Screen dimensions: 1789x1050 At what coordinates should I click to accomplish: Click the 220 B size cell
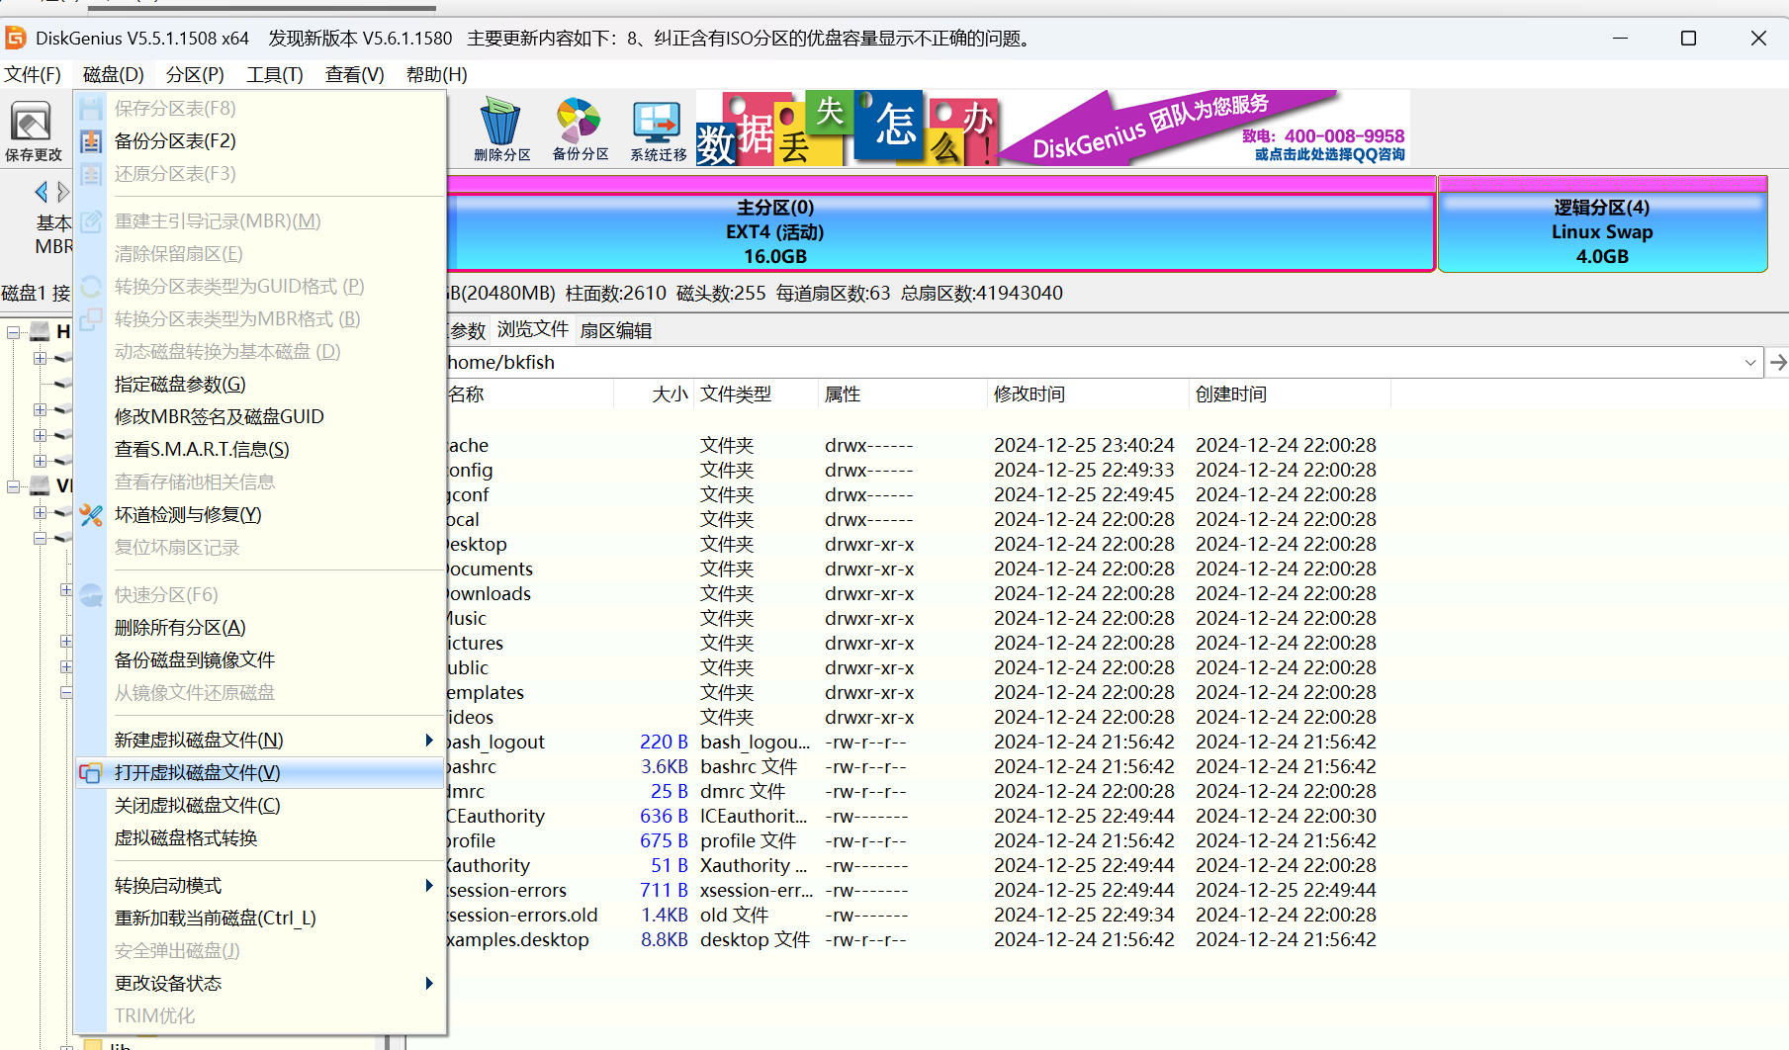pos(664,743)
